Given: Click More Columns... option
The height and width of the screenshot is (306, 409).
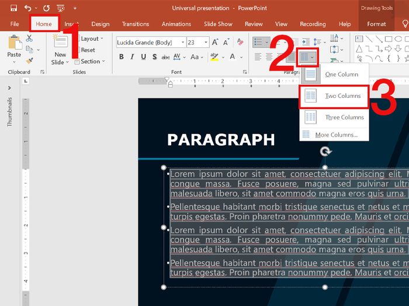Looking at the screenshot, I should click(336, 135).
